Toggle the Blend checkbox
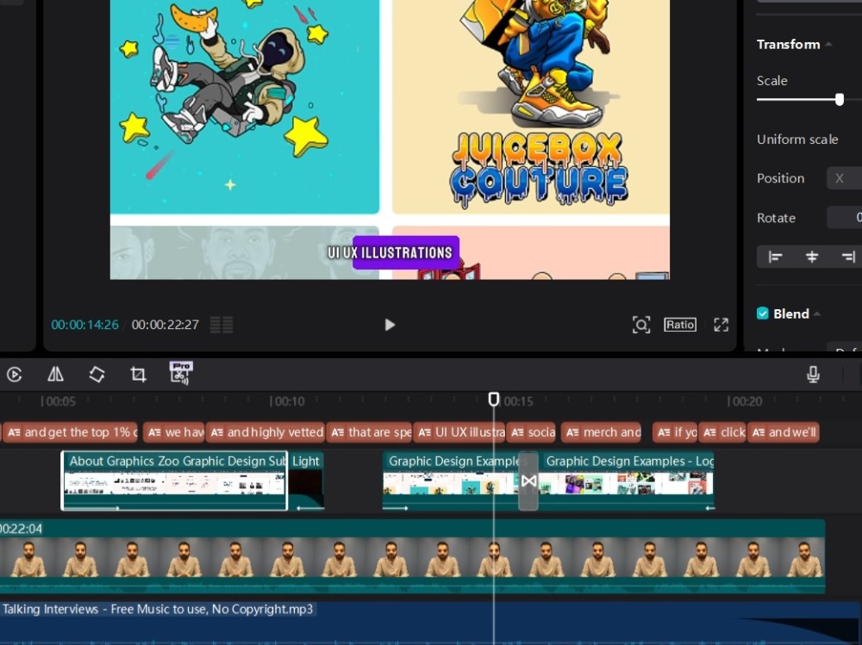 [x=763, y=313]
